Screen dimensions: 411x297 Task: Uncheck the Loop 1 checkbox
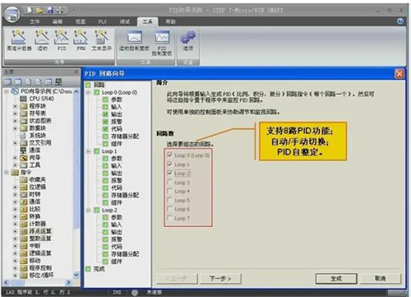[x=170, y=164]
